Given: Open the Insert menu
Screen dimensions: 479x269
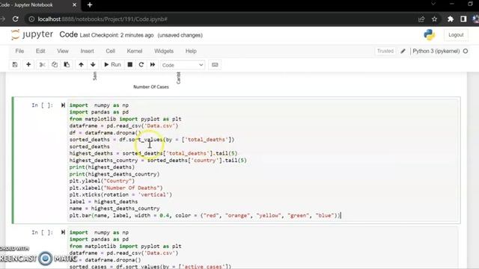Looking at the screenshot, I should tap(87, 51).
